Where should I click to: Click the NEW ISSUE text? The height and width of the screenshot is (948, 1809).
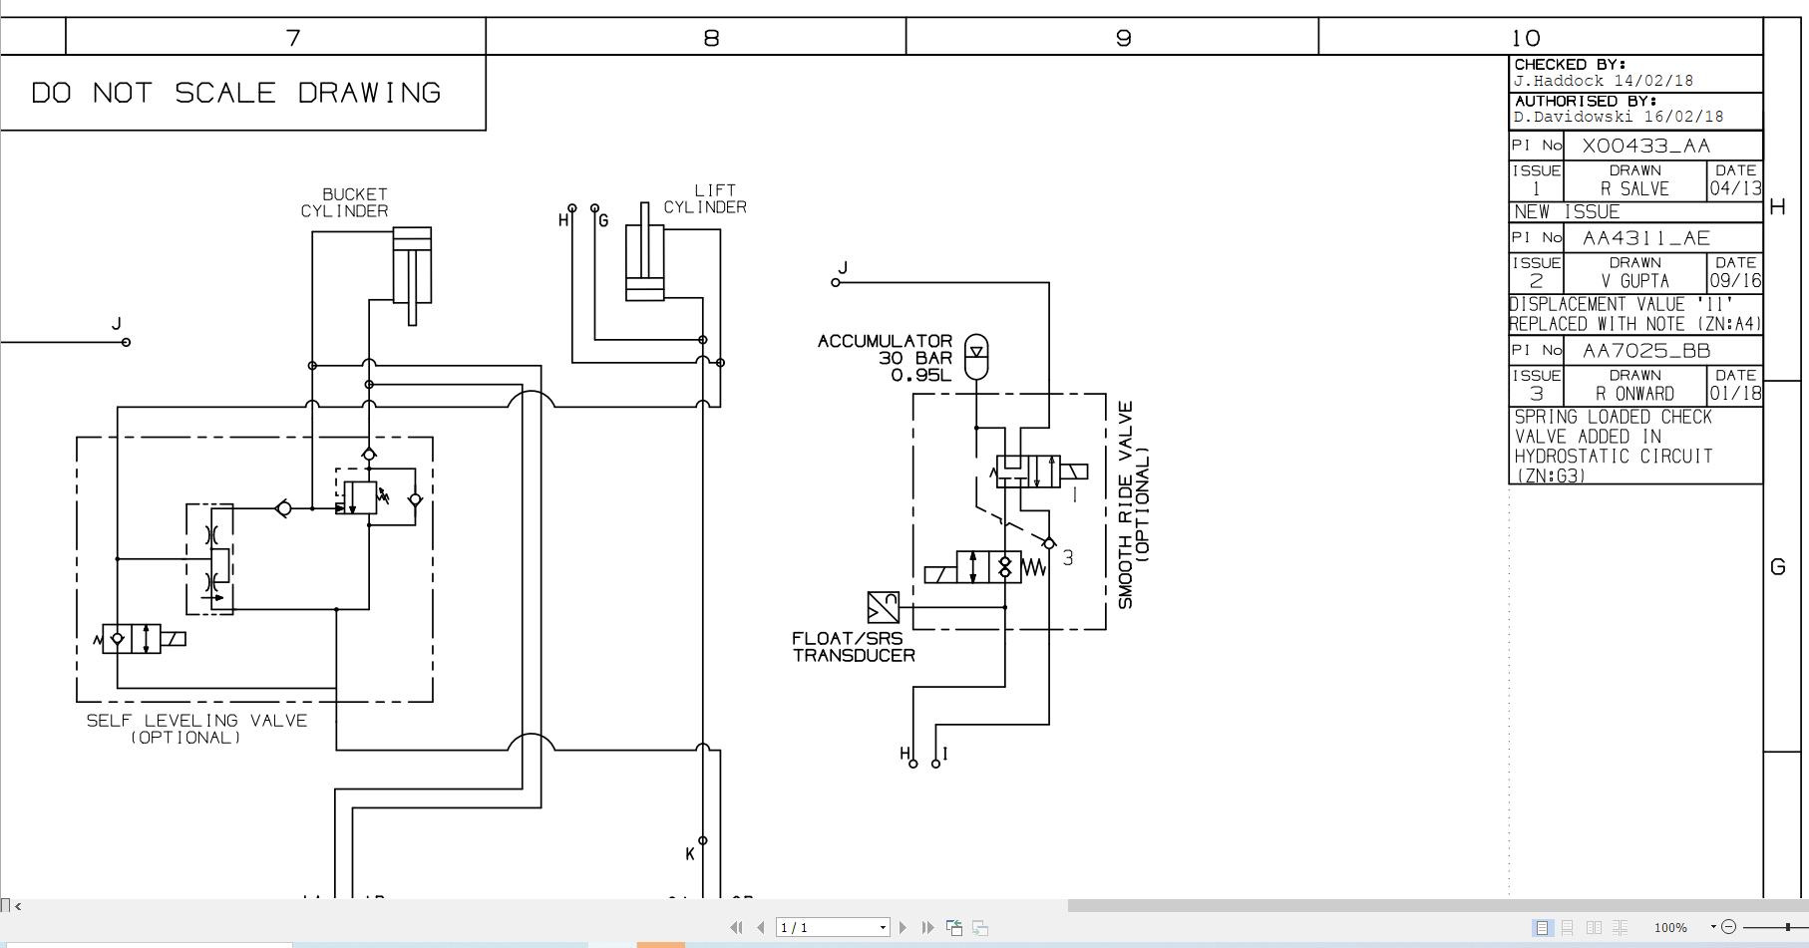pos(1567,212)
